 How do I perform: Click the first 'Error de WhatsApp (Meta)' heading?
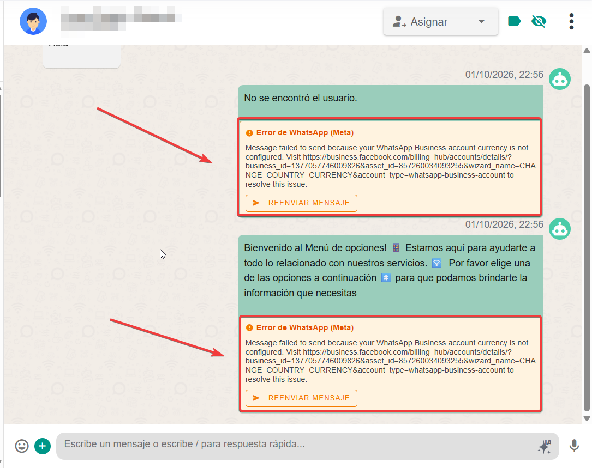(x=304, y=133)
